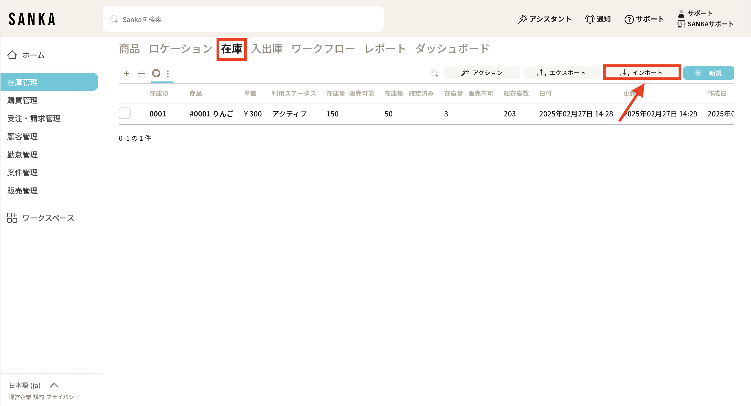Select the circle view icon

[x=156, y=73]
